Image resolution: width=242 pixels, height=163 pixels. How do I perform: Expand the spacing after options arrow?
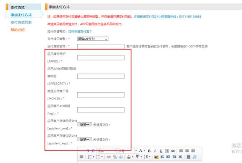pos(141,157)
